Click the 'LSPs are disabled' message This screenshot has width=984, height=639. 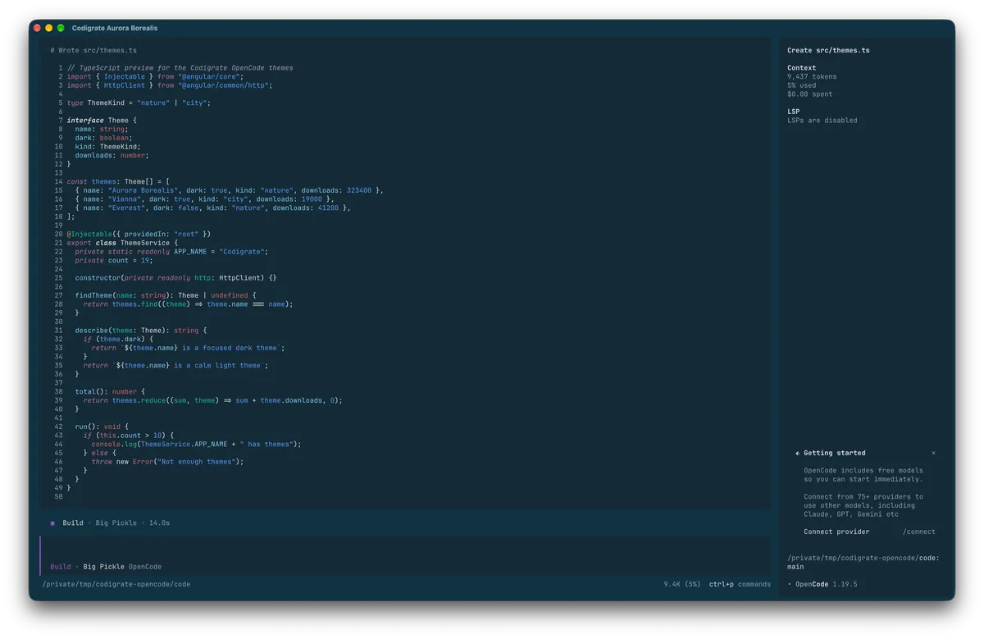(x=822, y=121)
